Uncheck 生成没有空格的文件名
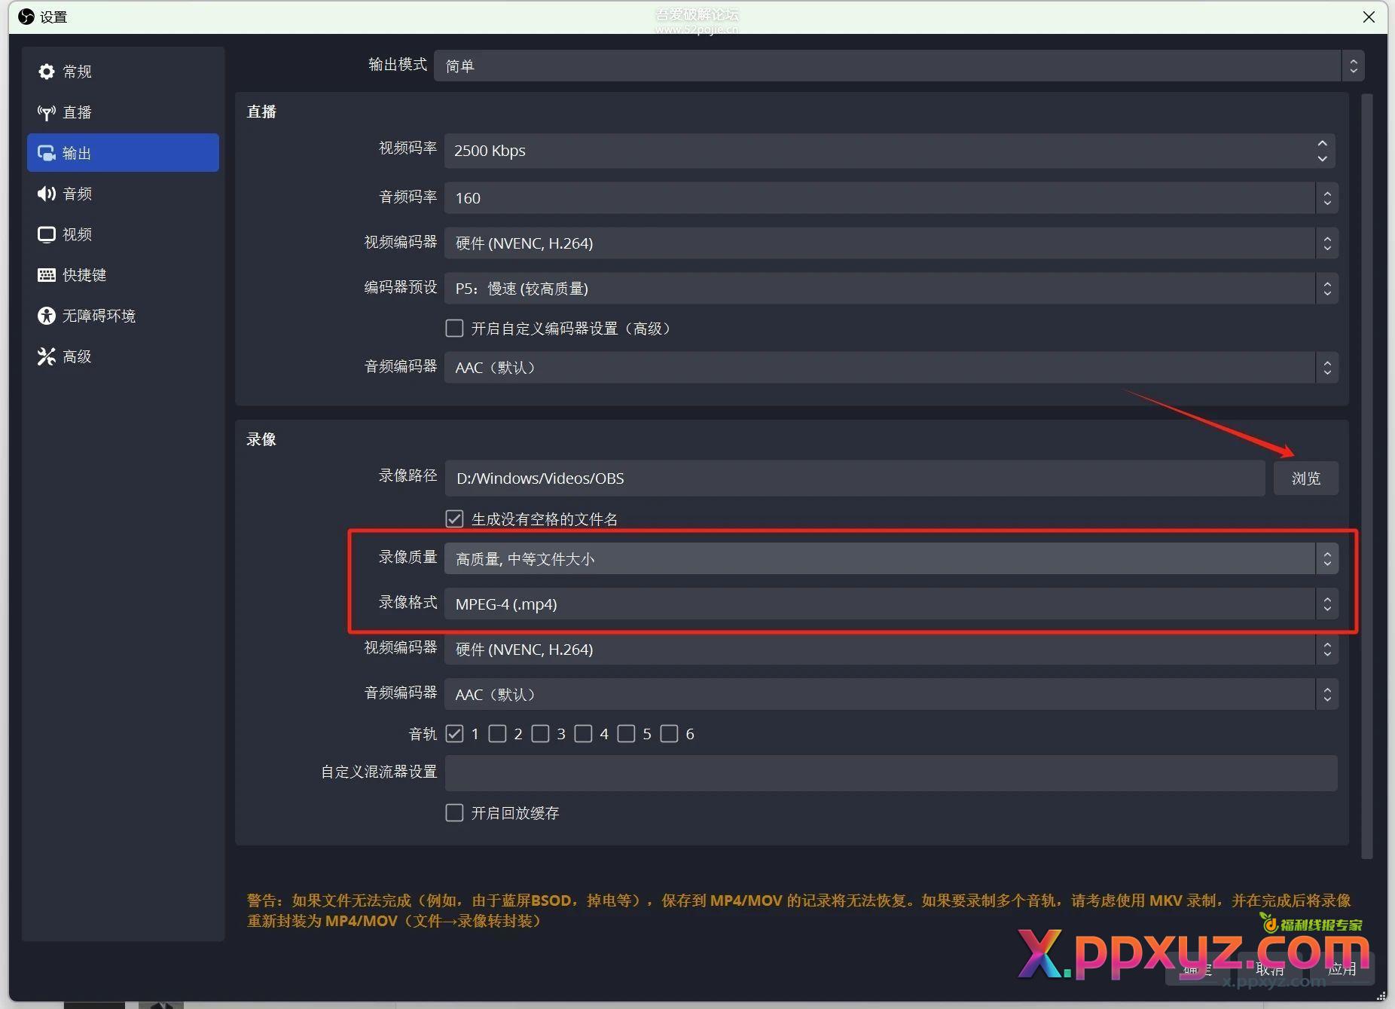The width and height of the screenshot is (1395, 1009). [454, 519]
